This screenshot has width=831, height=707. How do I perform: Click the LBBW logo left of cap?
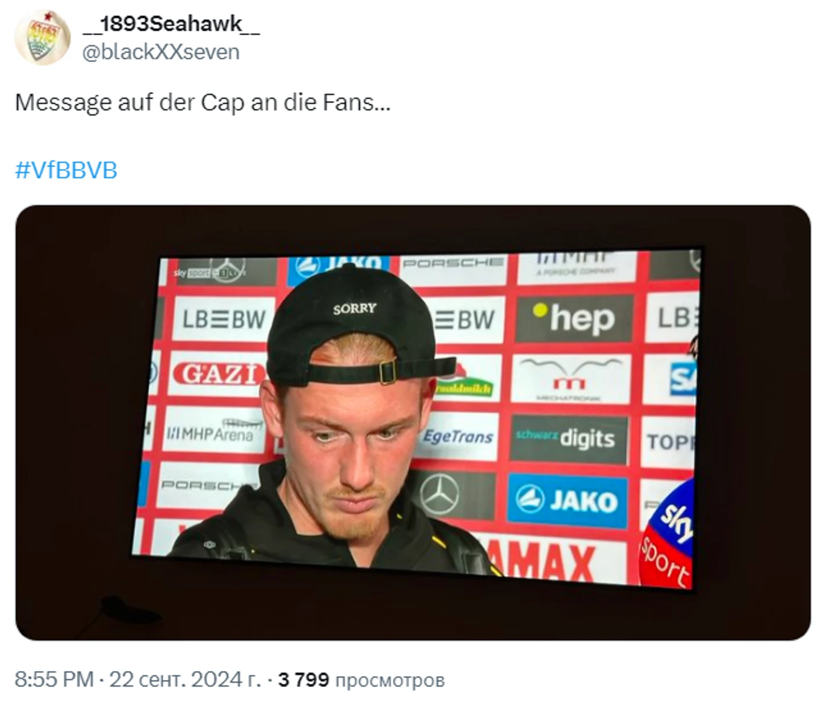223,320
